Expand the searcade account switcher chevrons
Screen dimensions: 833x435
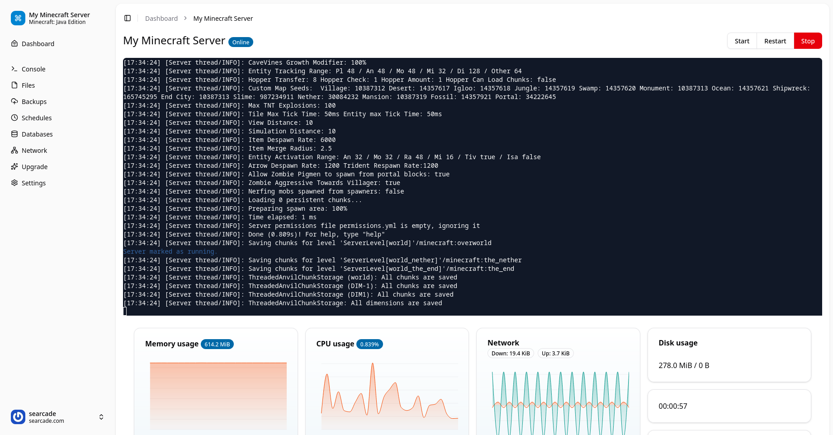point(101,417)
